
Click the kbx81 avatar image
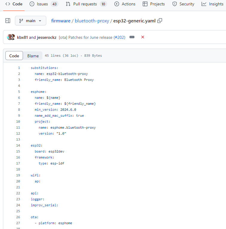point(10,37)
